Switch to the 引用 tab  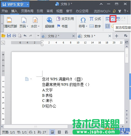40,11
